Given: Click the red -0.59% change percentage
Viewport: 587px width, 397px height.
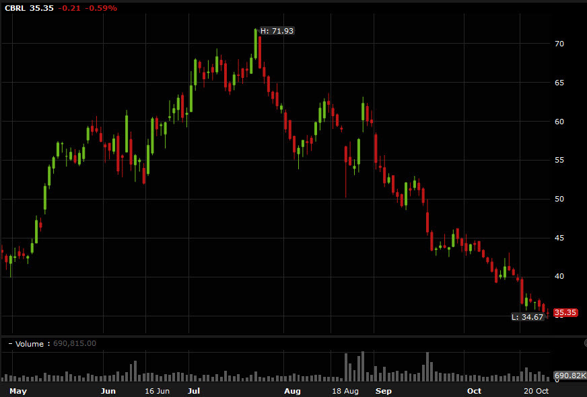Looking at the screenshot, I should pos(101,9).
